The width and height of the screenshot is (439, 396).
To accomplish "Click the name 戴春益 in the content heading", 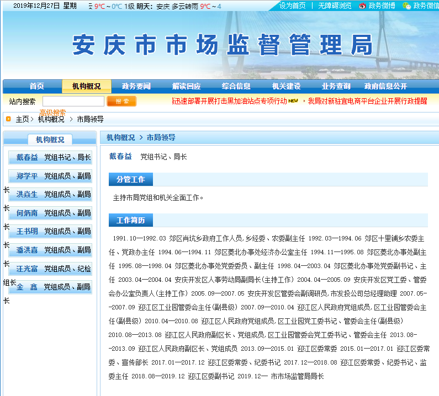I will pos(120,156).
